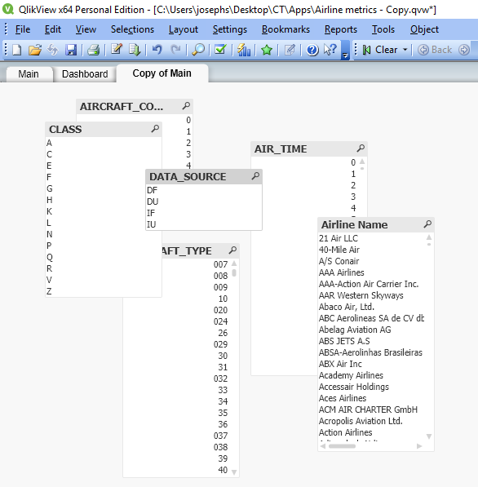Open Help Topics blue question icon
This screenshot has width=478, height=487.
[312, 50]
